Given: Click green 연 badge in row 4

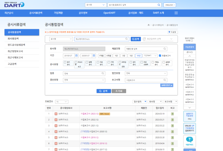Looking at the screenshot, I should [172, 131].
